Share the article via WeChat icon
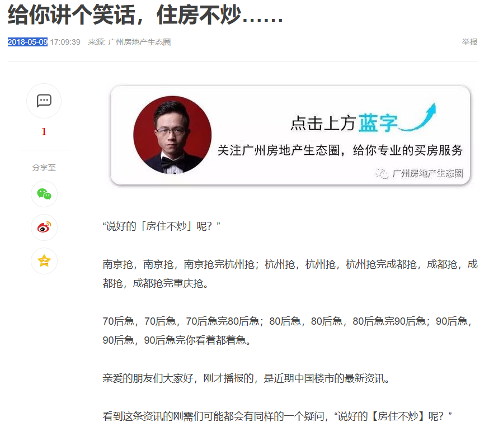This screenshot has height=427, width=489. pyautogui.click(x=44, y=194)
